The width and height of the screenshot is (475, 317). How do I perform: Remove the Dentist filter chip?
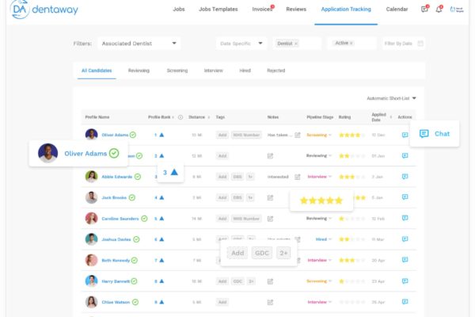tap(297, 44)
